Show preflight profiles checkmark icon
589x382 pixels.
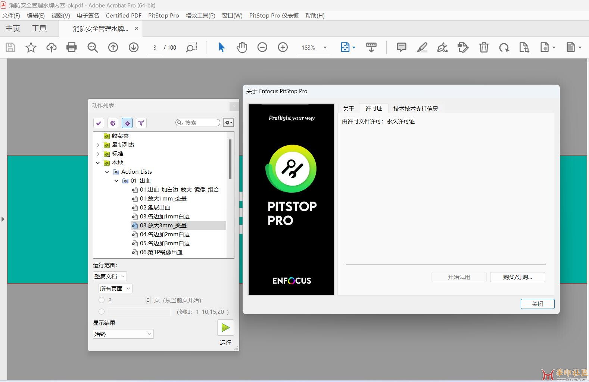click(99, 123)
